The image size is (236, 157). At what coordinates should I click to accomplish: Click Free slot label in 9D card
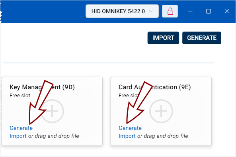click(20, 95)
